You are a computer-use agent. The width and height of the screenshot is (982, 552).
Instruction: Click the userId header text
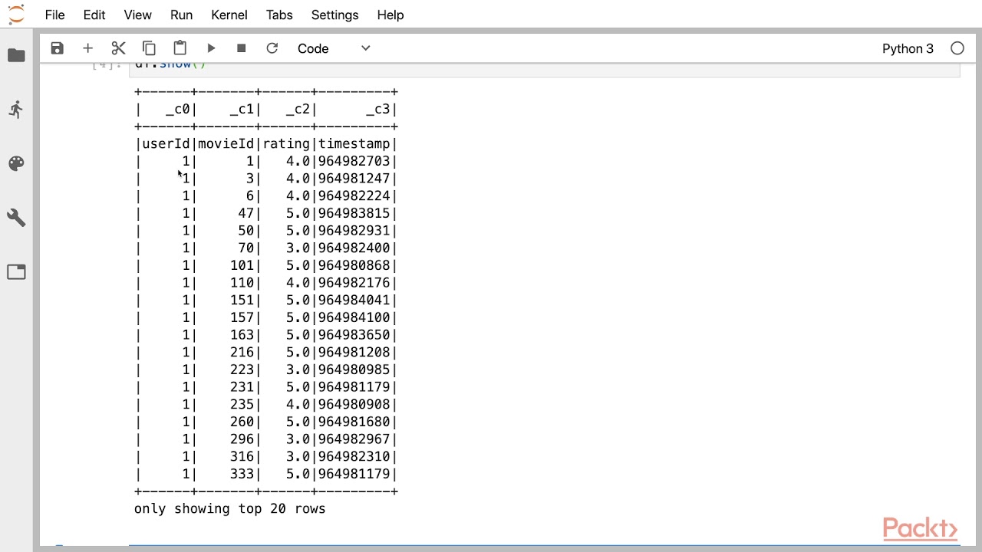point(166,144)
